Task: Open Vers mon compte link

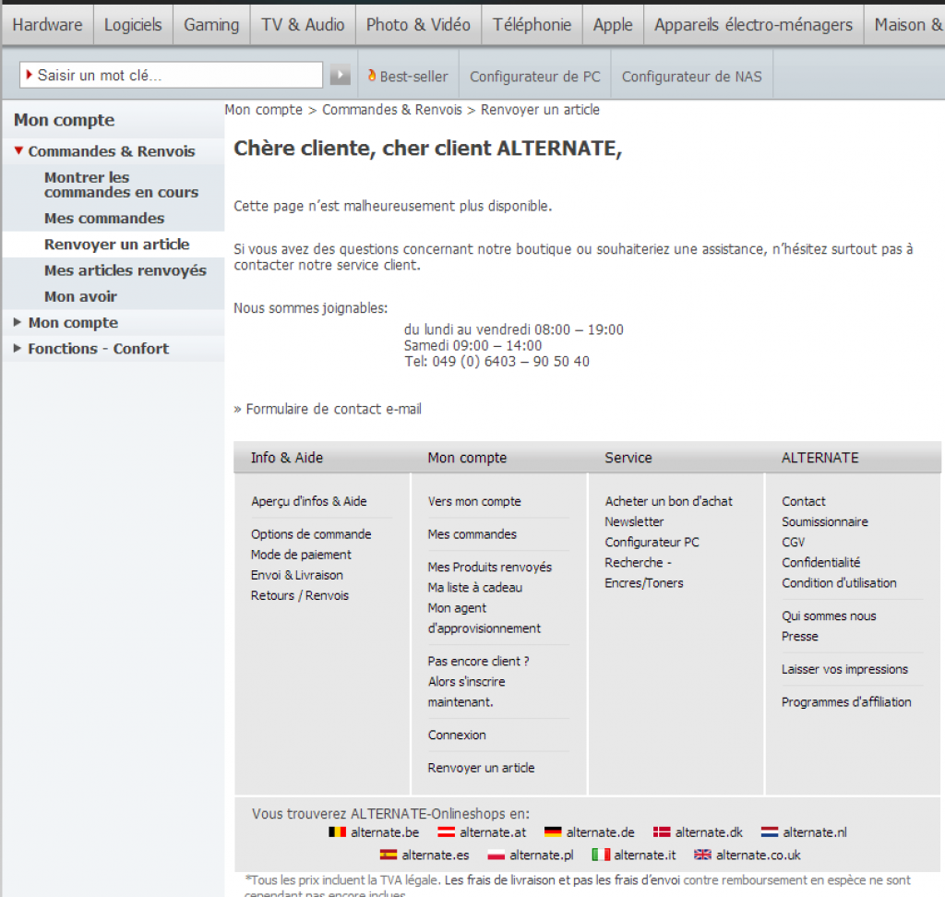Action: [474, 501]
